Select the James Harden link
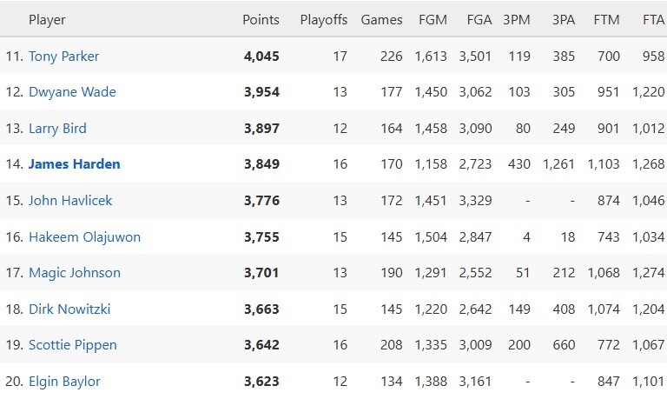The image size is (667, 399). pyautogui.click(x=75, y=164)
